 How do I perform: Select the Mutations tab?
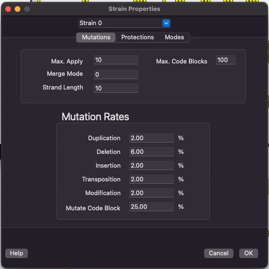96,37
